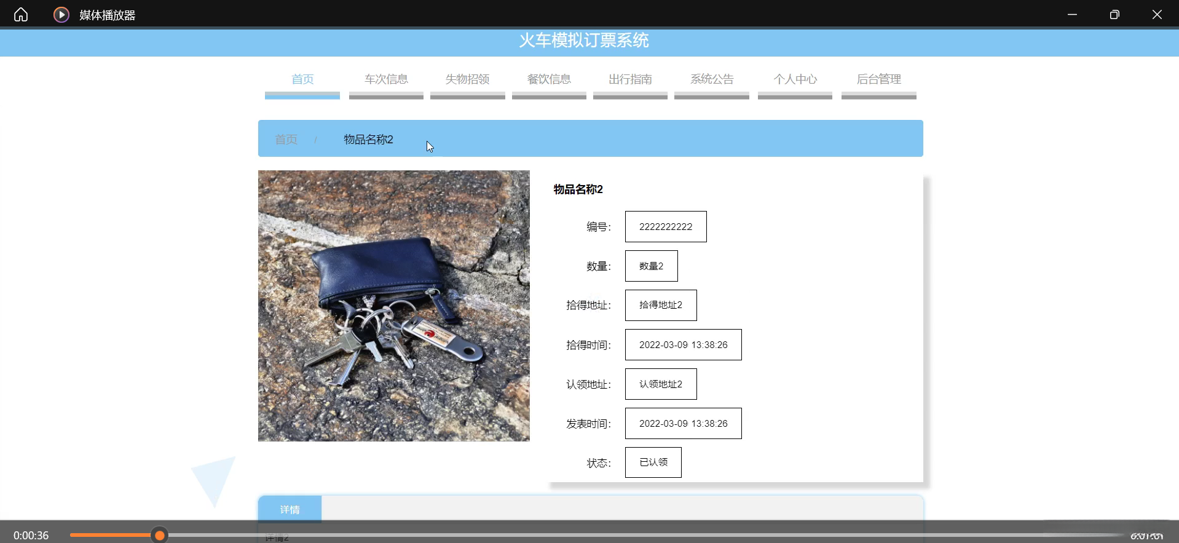Minimize the media player window

(1072, 14)
